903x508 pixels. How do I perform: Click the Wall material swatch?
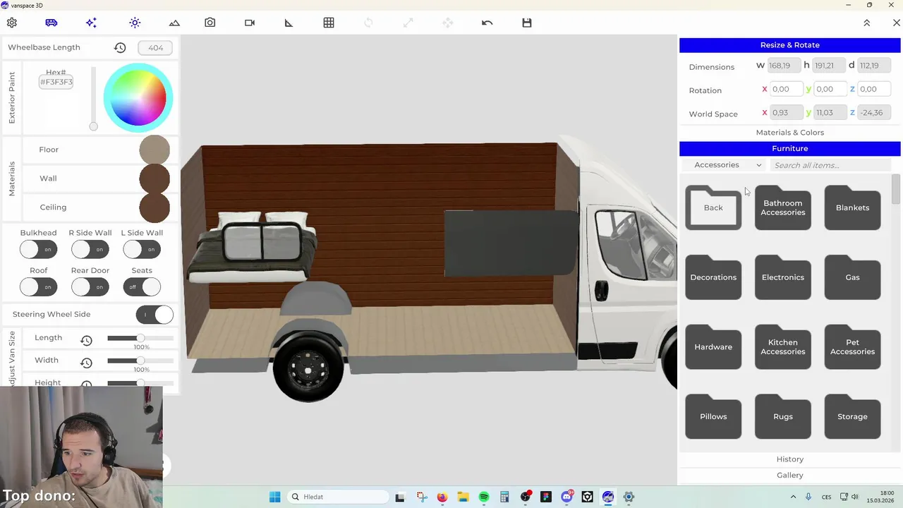[154, 179]
